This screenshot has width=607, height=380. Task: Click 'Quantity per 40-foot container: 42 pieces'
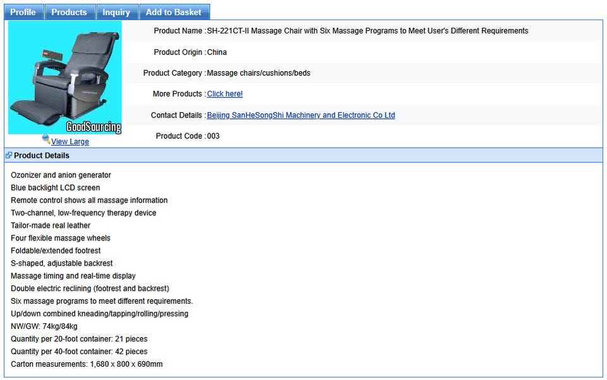click(x=79, y=352)
